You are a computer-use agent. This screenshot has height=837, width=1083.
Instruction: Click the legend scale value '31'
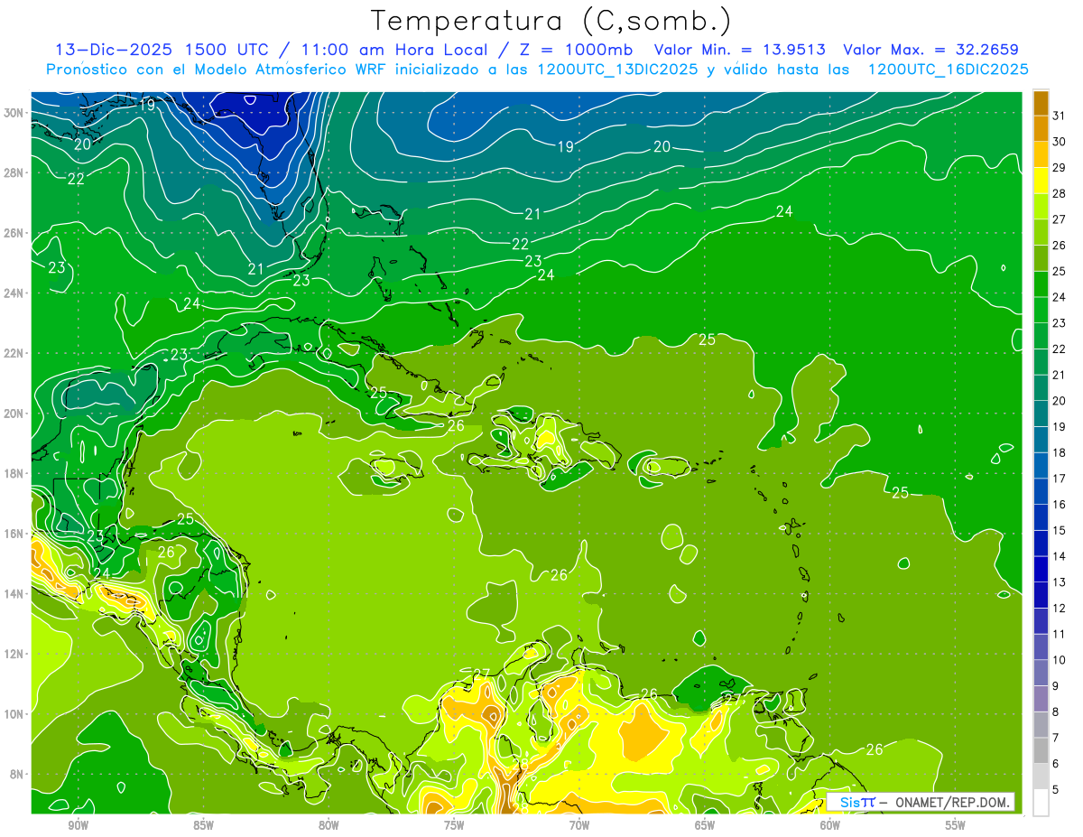[1059, 116]
